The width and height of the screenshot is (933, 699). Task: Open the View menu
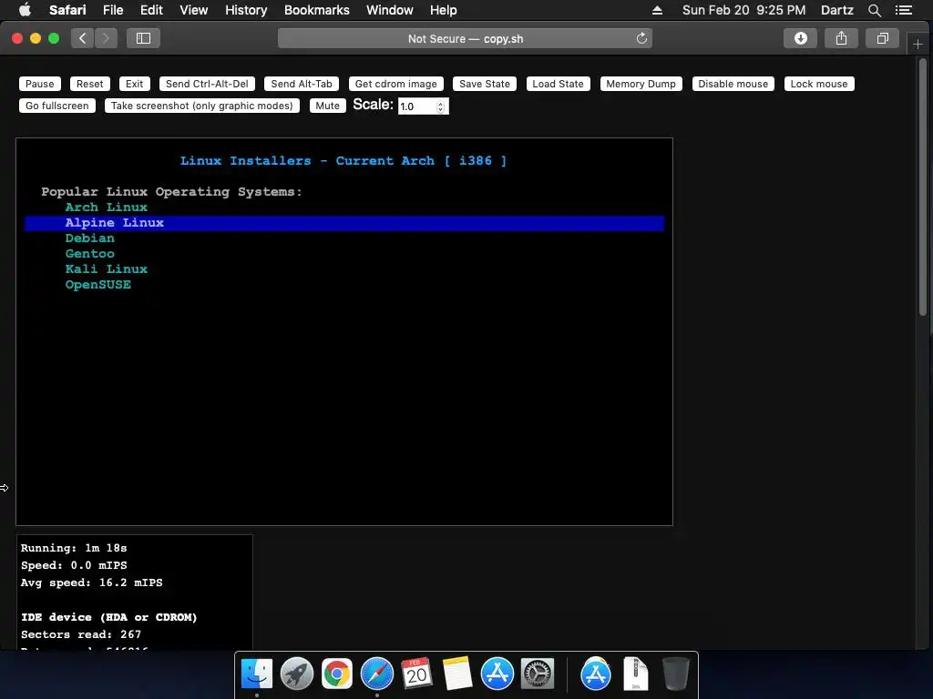193,10
